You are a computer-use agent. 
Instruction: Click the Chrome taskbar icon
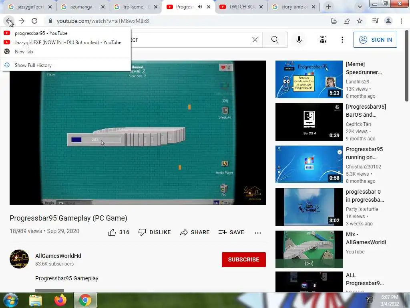pos(85,300)
